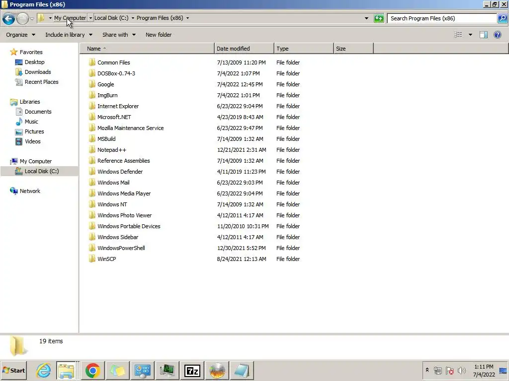Viewport: 509px width, 381px height.
Task: Open recent pages dropdown next to Forward
Action: coord(32,18)
